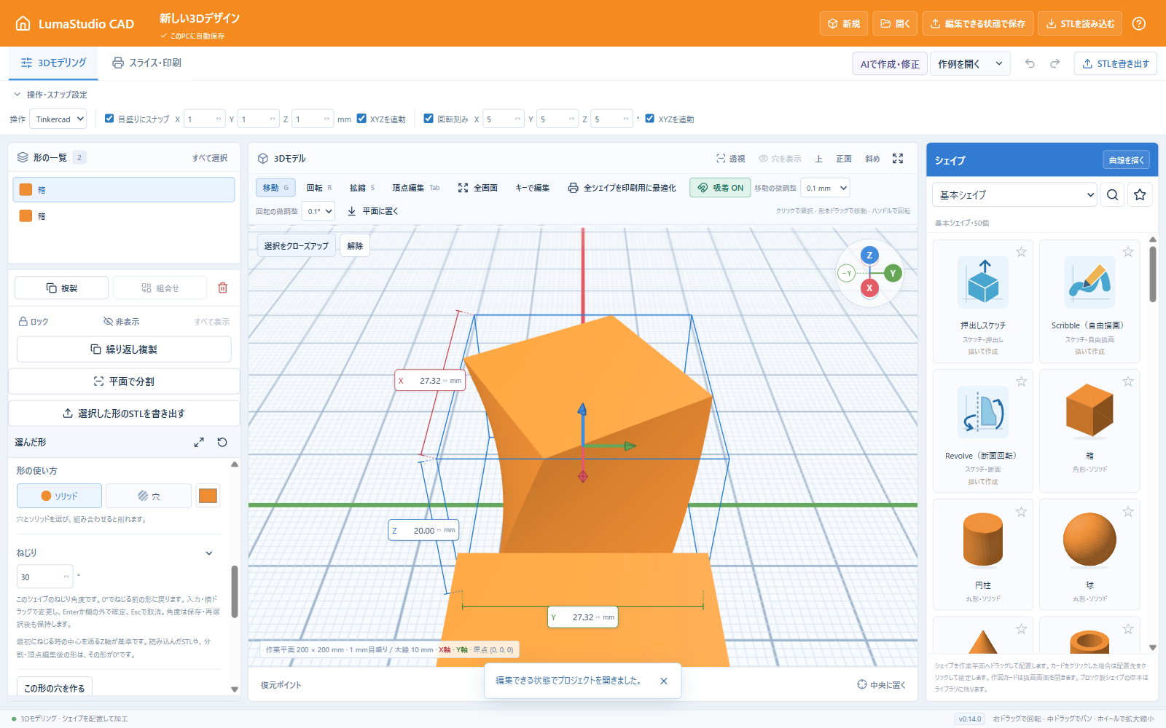Set the shape usage to 穴
This screenshot has width=1166, height=728.
149,496
